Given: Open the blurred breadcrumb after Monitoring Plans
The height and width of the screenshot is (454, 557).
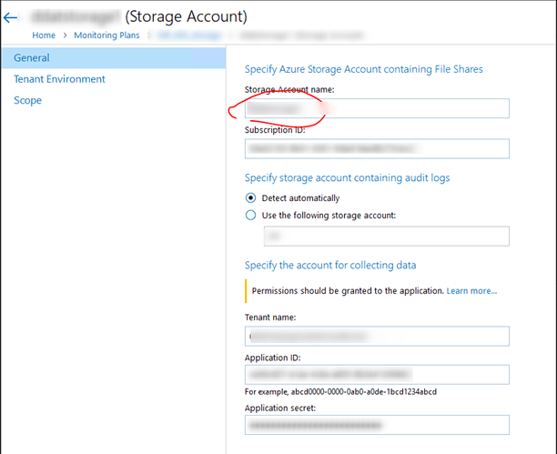Looking at the screenshot, I should click(189, 35).
